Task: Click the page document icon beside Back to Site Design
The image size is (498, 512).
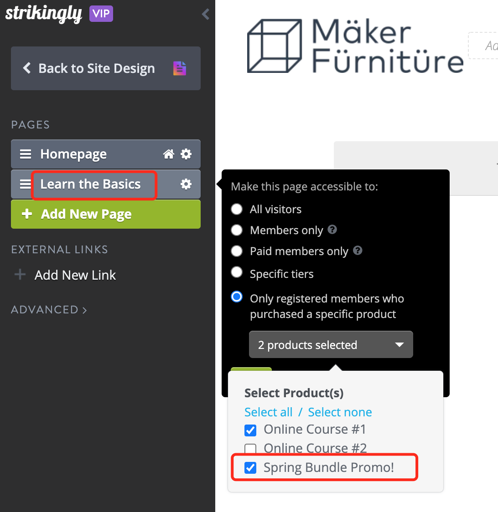Action: pos(180,68)
